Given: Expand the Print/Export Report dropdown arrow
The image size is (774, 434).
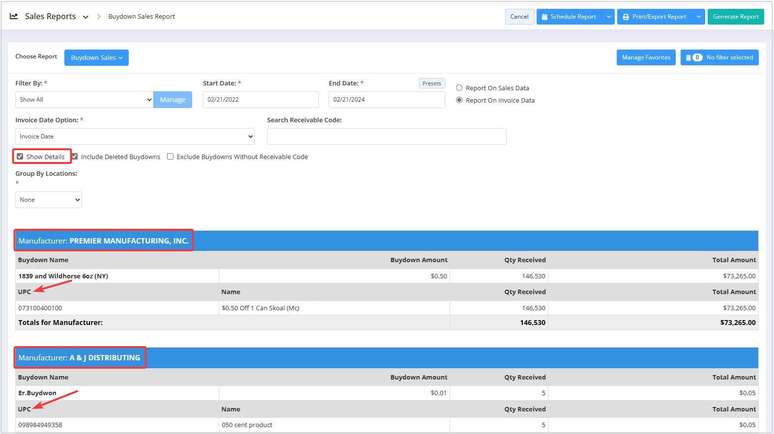Looking at the screenshot, I should (x=698, y=17).
